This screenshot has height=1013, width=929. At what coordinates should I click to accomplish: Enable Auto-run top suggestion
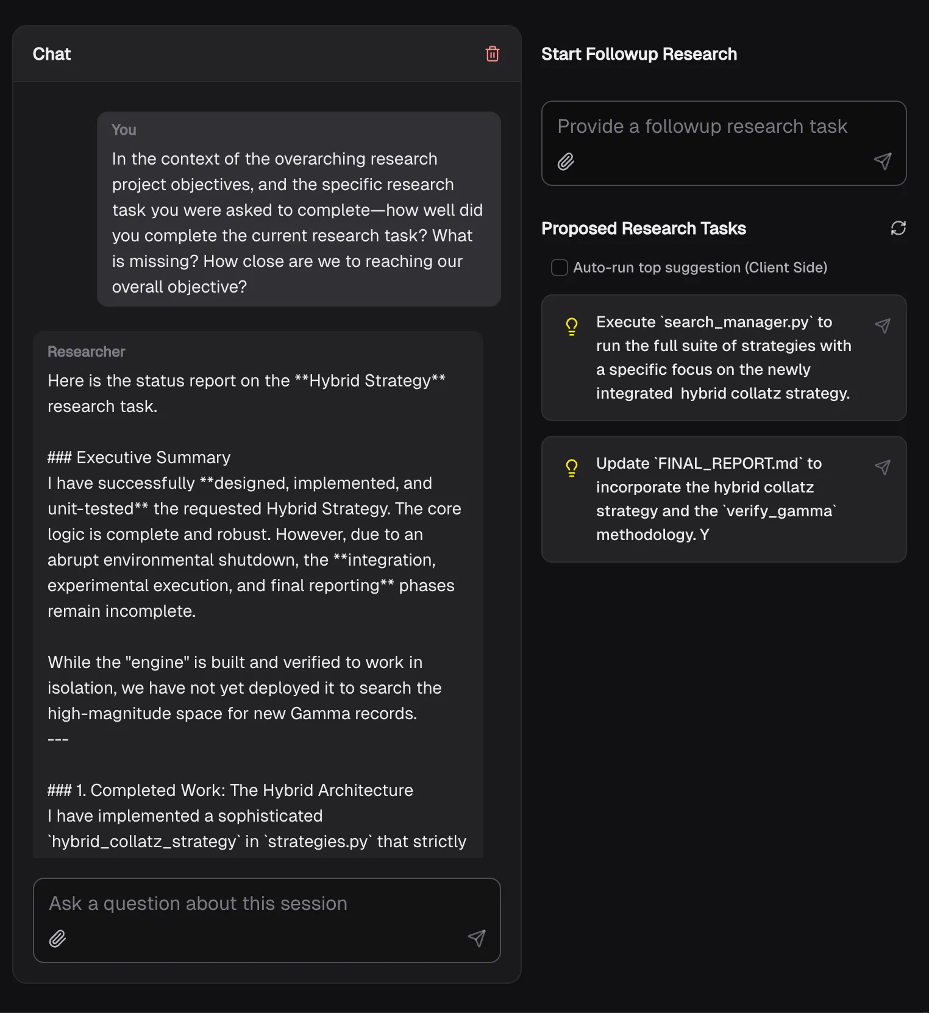click(559, 268)
